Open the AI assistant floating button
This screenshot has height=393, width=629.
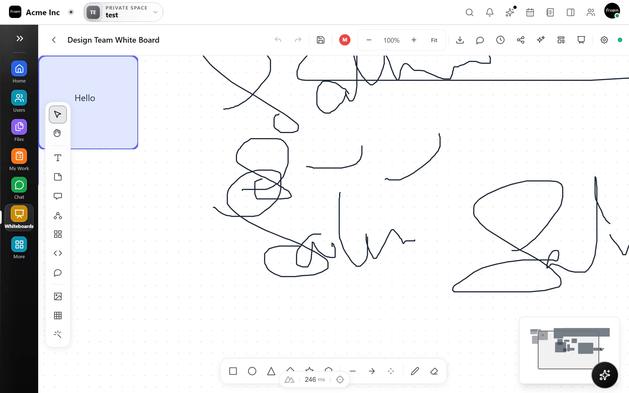[x=605, y=375]
